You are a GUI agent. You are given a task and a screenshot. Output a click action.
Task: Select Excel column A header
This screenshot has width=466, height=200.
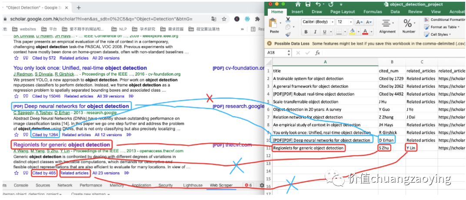[326, 62]
